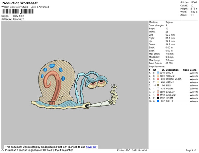Click the 'Page 1 of 1' indicator

point(191,150)
